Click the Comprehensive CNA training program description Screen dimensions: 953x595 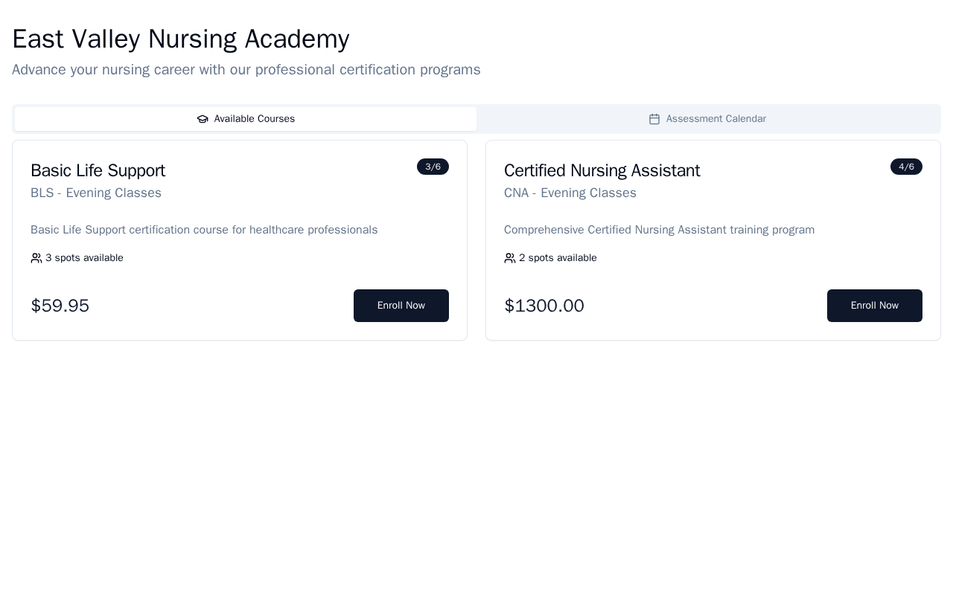pos(659,230)
